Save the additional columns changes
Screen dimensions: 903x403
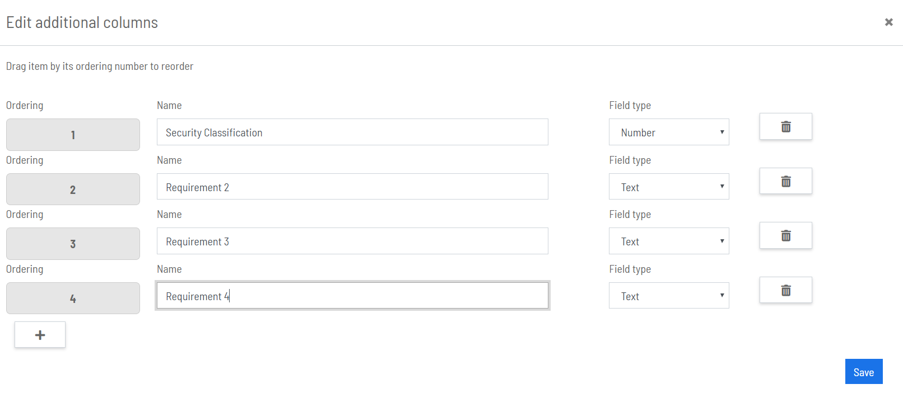point(863,371)
